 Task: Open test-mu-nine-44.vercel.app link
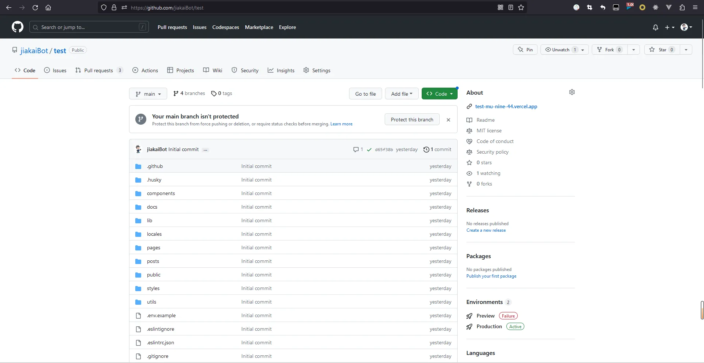click(x=506, y=106)
